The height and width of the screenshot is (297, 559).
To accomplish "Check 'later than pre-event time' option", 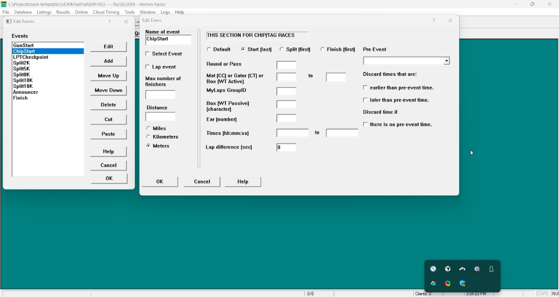I will pos(365,100).
